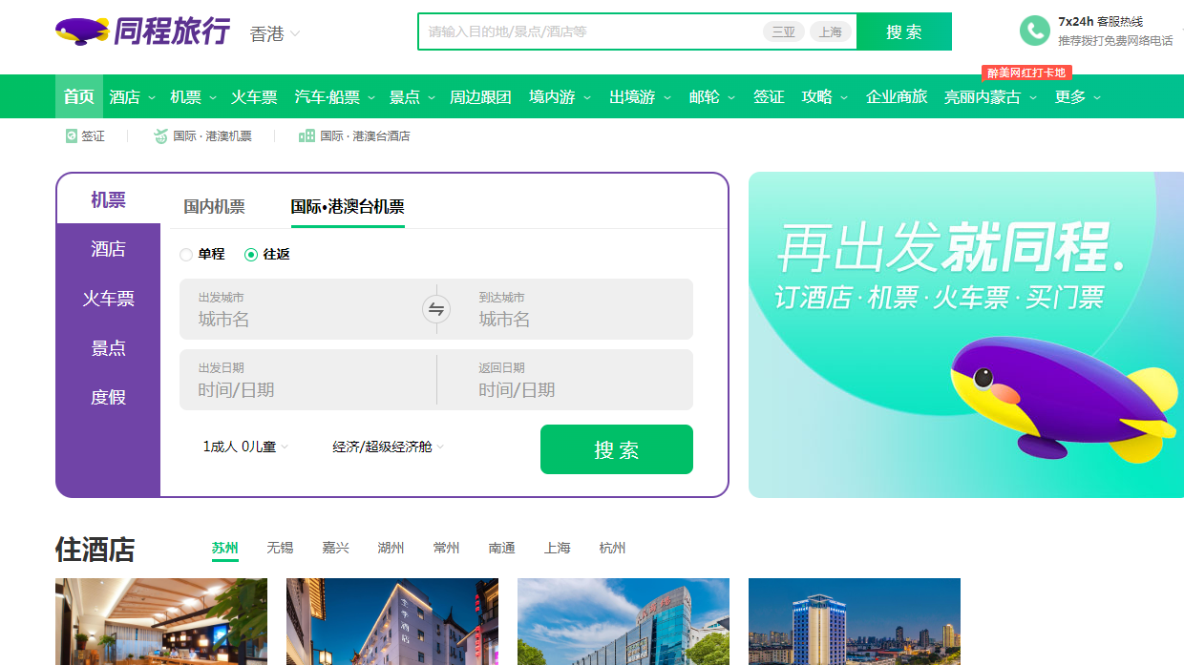Click the first hotel photo under 住酒店
Screen dimensions: 1184x665
[x=160, y=621]
